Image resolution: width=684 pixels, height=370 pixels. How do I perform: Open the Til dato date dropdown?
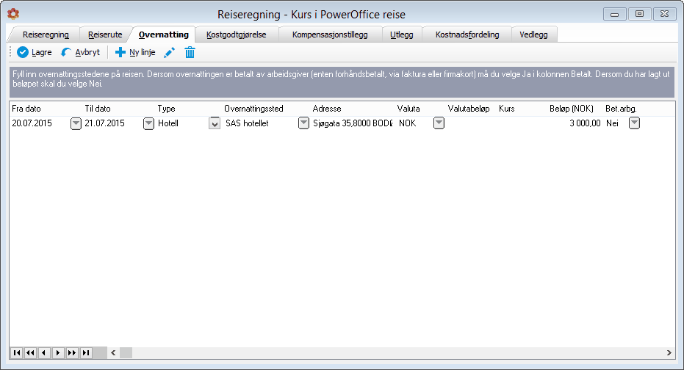(x=148, y=123)
